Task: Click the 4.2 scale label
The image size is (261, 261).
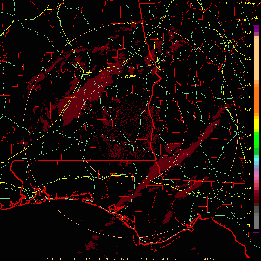Action: 248,123
